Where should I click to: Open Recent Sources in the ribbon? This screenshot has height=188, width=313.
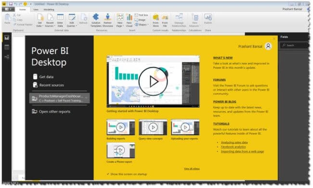[x=50, y=20]
